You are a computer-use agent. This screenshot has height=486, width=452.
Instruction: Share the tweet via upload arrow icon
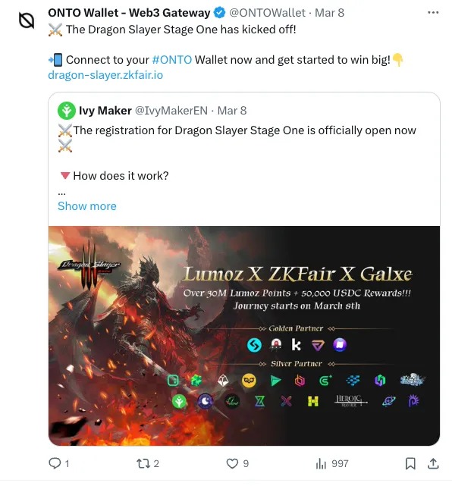tap(433, 463)
